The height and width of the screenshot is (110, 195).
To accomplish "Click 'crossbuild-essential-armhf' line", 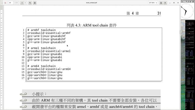I will pyautogui.click(x=49, y=33).
